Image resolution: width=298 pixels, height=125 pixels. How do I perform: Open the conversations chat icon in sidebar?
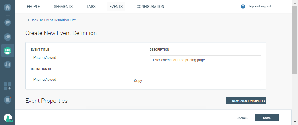[x=8, y=37]
